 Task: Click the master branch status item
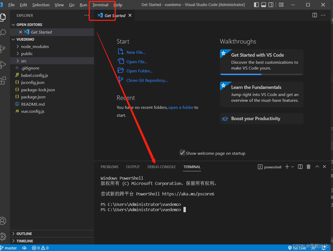(8, 248)
